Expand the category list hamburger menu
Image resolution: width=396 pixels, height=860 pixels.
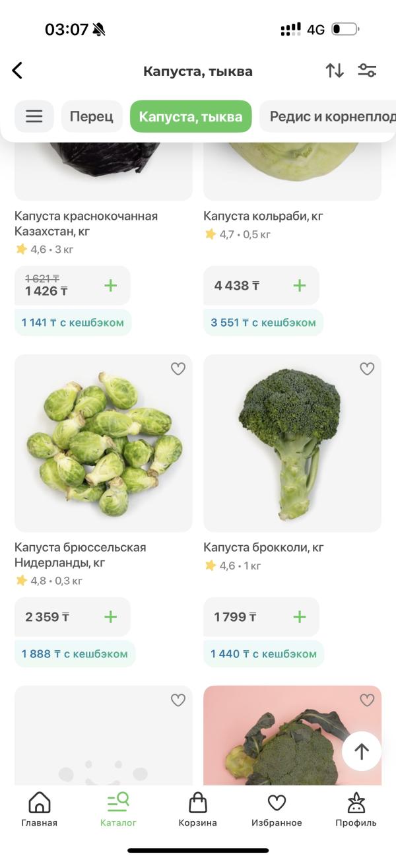click(34, 117)
